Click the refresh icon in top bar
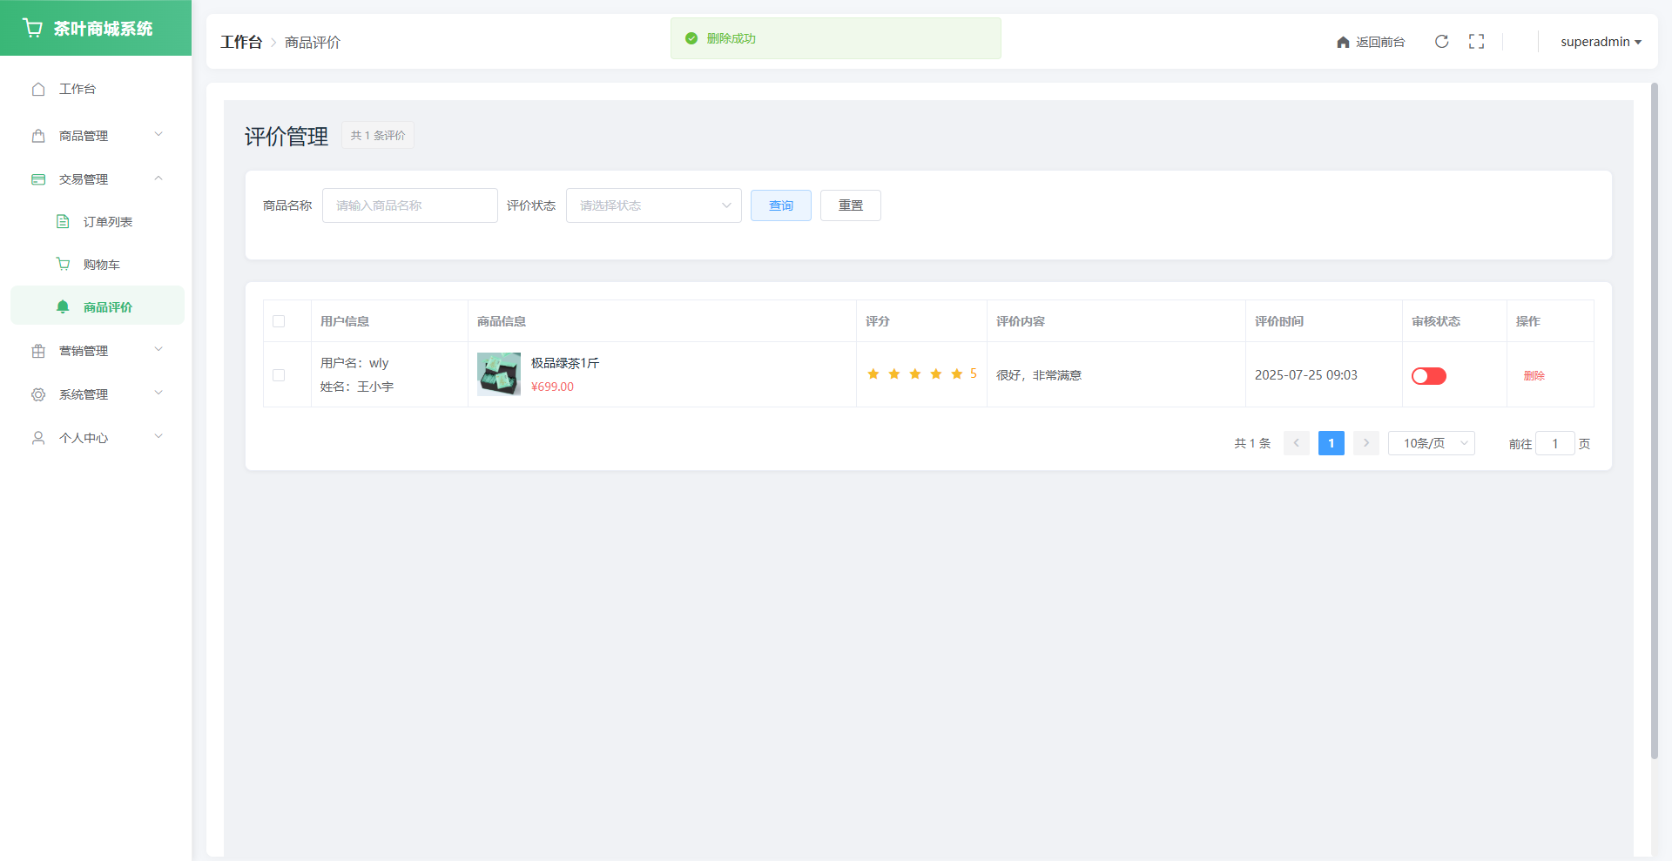Viewport: 1672px width, 861px height. [x=1441, y=42]
